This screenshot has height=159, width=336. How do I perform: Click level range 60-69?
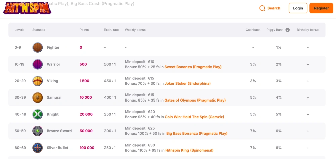[x=20, y=148]
